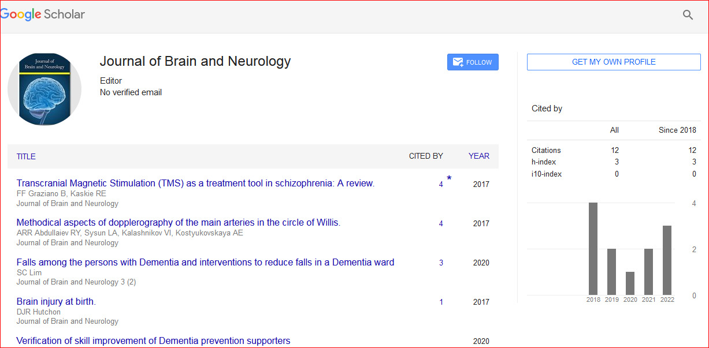Click the Journal of Brain and Neurology profile picture
Viewport: 709px width, 348px height.
44,89
